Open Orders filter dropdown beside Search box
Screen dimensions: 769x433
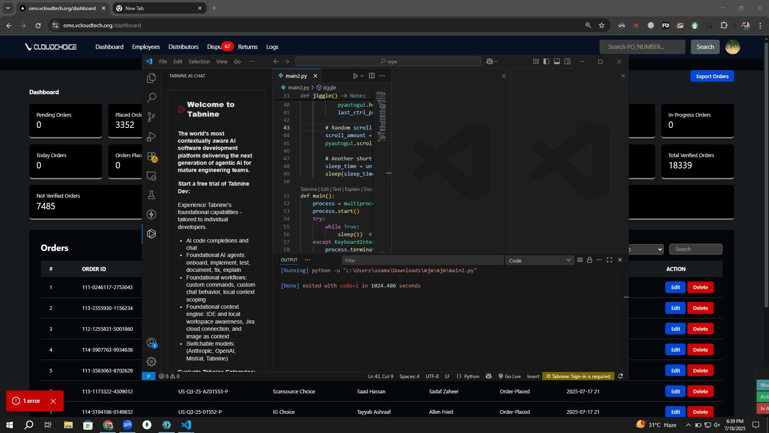pos(646,249)
